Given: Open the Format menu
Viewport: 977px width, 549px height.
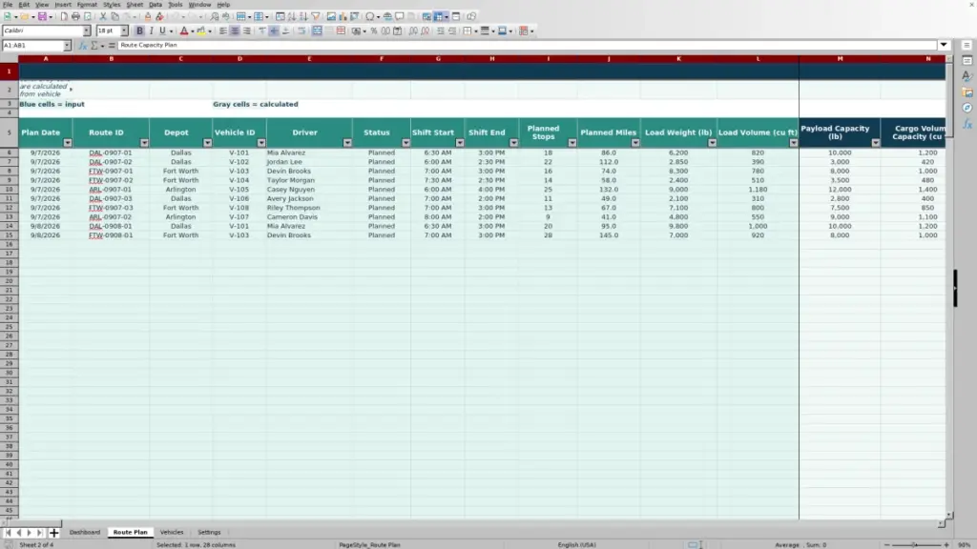Looking at the screenshot, I should click(x=87, y=5).
